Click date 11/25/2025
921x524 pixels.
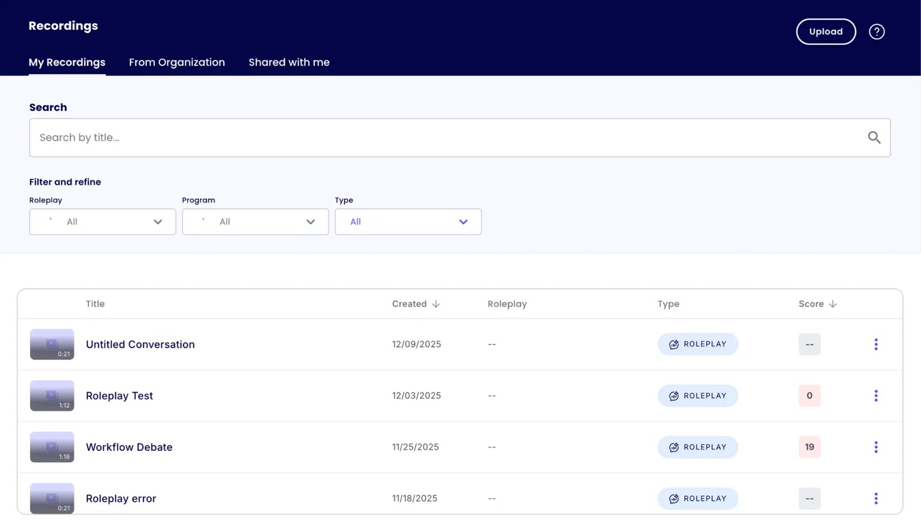point(415,447)
